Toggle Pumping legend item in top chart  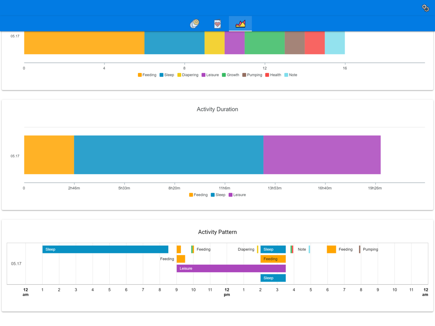[x=252, y=75]
